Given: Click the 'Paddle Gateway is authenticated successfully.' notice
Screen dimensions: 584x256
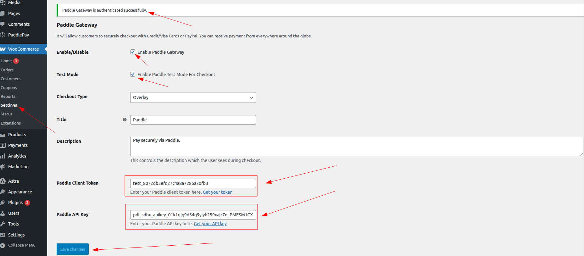Looking at the screenshot, I should pyautogui.click(x=104, y=10).
